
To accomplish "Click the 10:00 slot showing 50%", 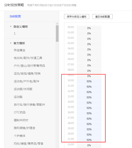I will coord(89,81).
